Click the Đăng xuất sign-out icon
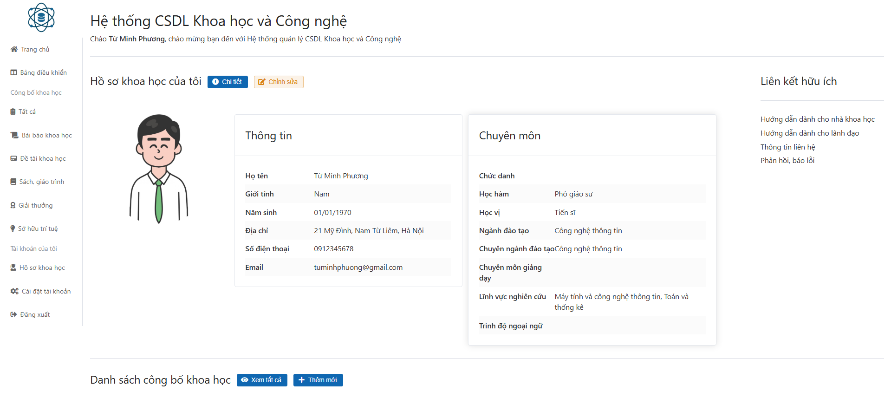891x418 pixels. 14,314
